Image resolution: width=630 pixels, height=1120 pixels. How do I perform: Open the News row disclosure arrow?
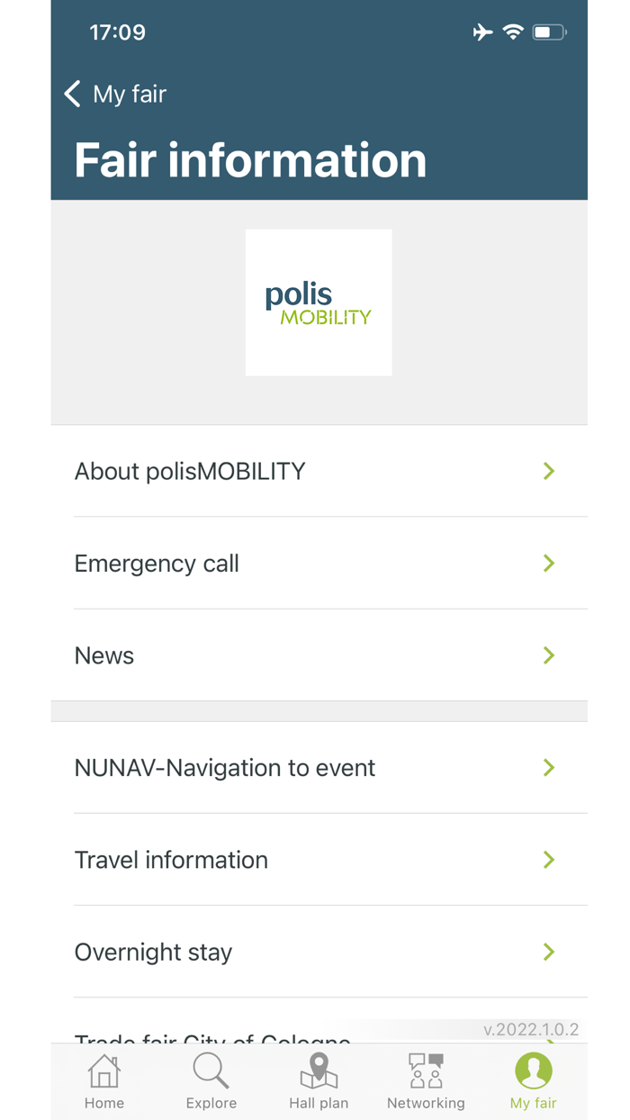tap(548, 655)
